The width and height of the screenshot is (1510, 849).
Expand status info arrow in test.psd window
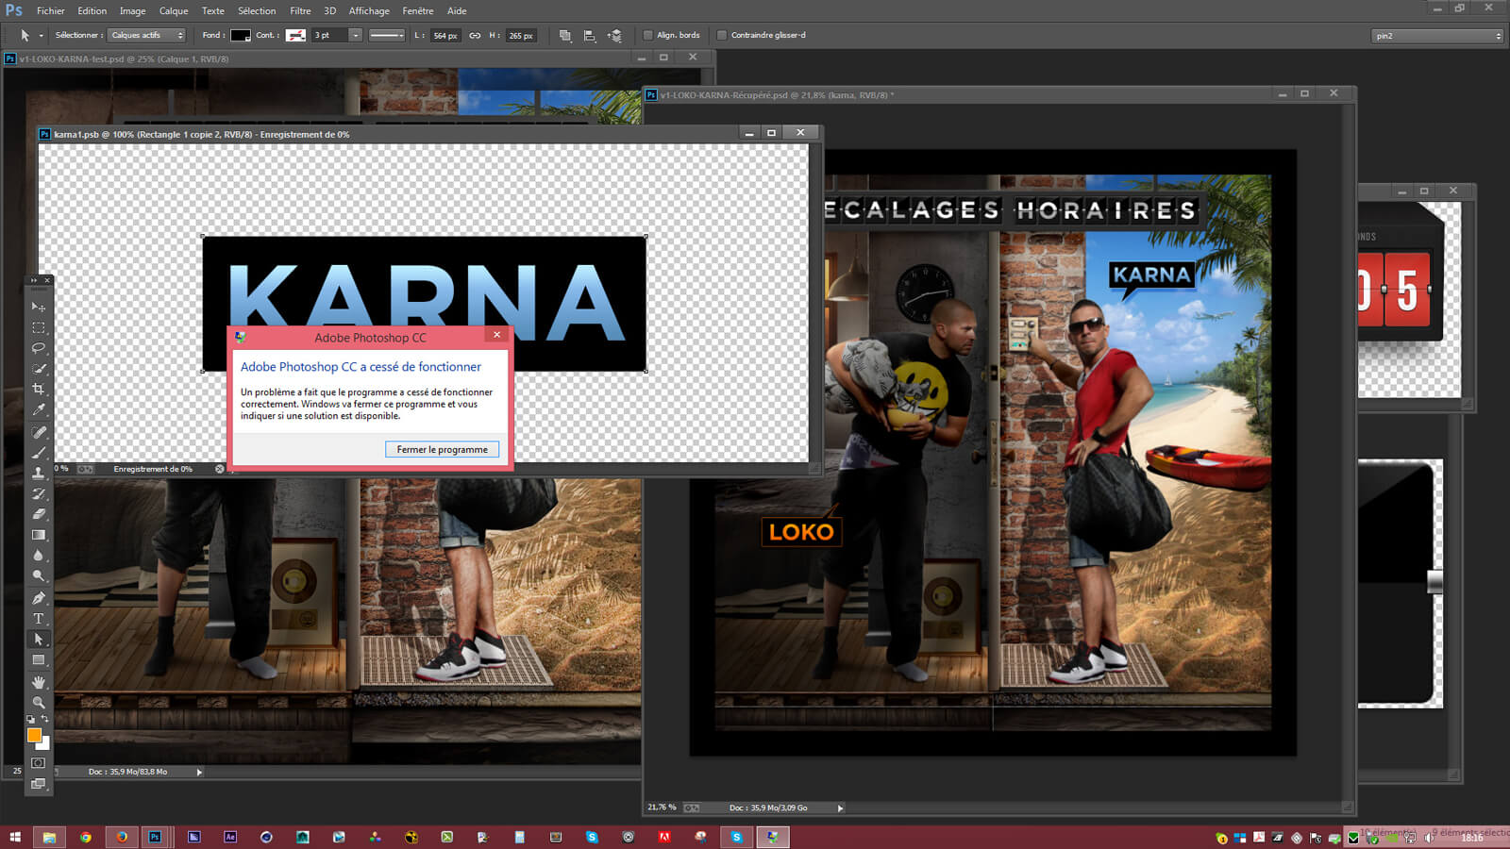pos(199,772)
